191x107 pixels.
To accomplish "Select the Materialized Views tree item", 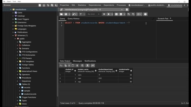I will click(30, 71).
